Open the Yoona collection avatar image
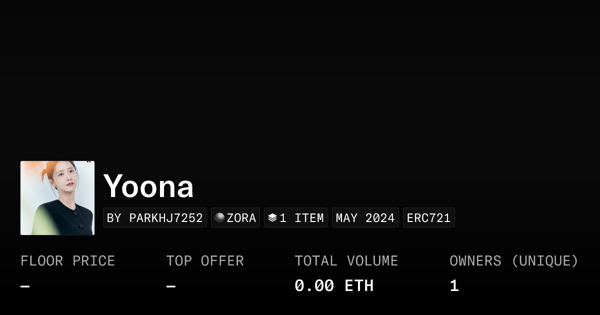Image resolution: width=600 pixels, height=315 pixels. (57, 197)
